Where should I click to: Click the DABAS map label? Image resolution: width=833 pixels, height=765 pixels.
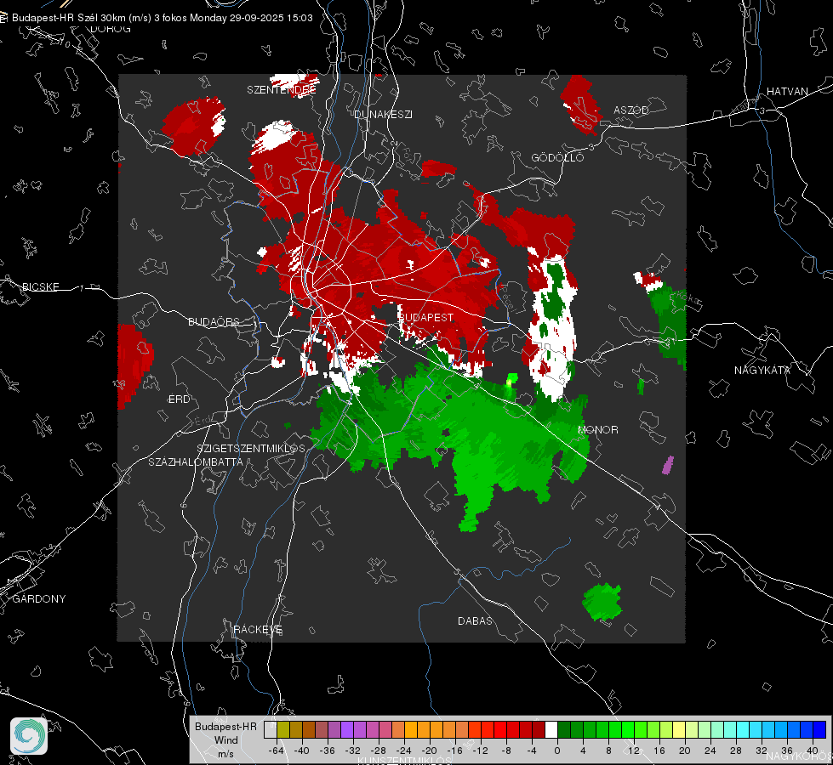[x=475, y=620]
